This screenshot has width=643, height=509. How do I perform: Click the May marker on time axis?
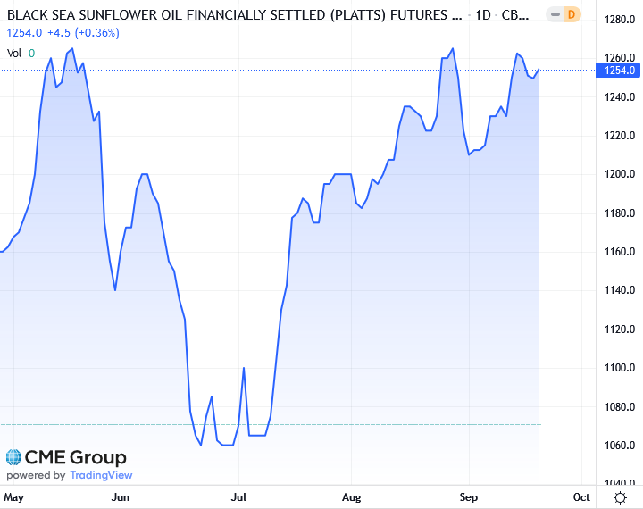coord(15,496)
